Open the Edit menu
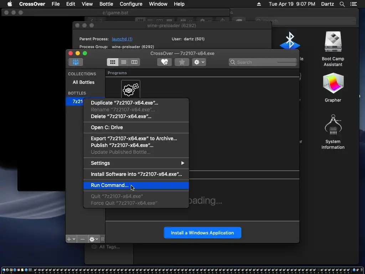Screen dimensions: 365x274 (x=71, y=4)
